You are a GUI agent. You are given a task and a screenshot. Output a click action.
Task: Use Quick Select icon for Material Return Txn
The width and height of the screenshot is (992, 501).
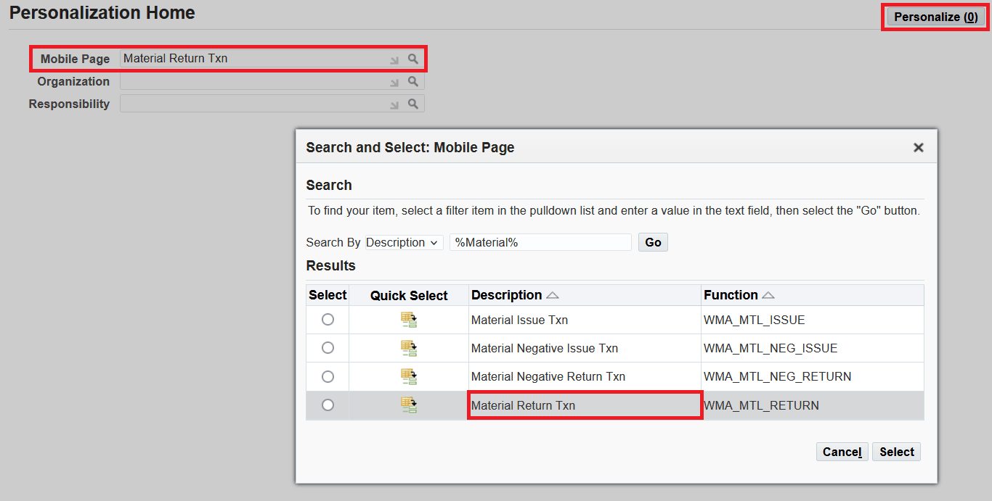[408, 405]
